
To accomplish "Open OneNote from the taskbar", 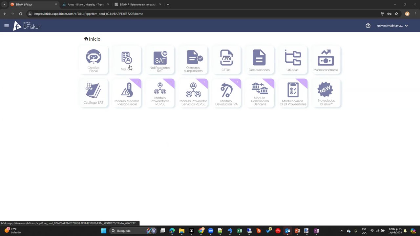I will (316, 231).
